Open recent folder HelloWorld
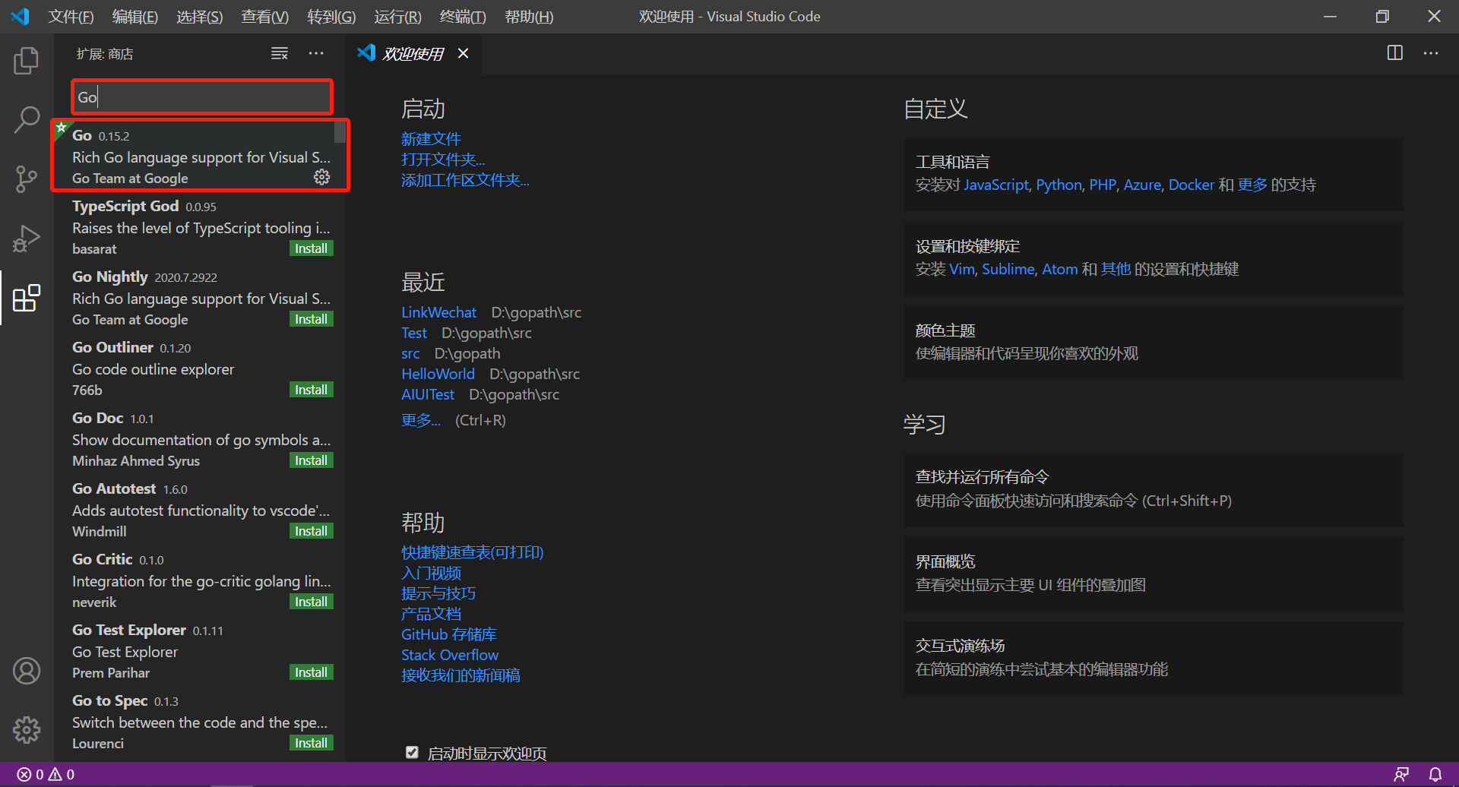This screenshot has height=787, width=1459. [438, 374]
